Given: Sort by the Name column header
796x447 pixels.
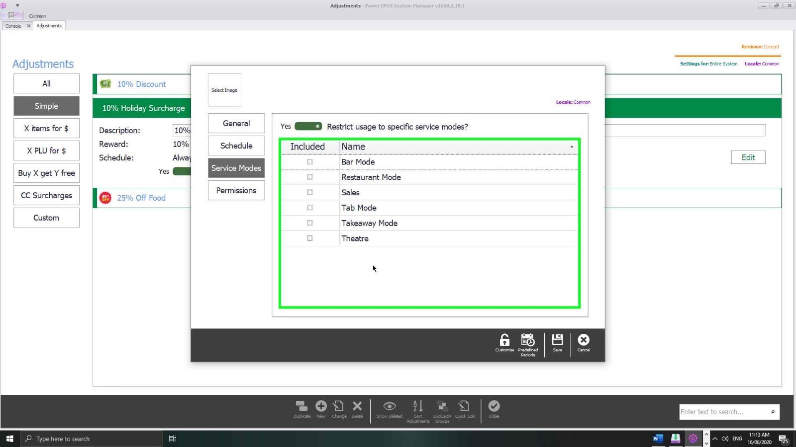Looking at the screenshot, I should click(x=459, y=147).
